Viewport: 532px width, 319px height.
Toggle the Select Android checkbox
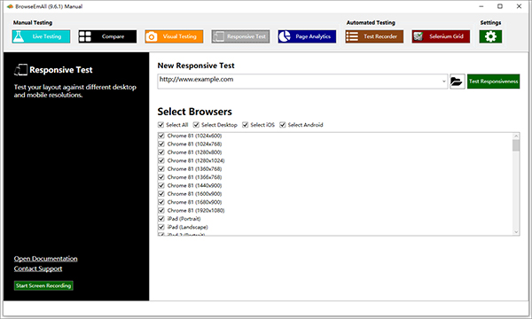click(283, 125)
